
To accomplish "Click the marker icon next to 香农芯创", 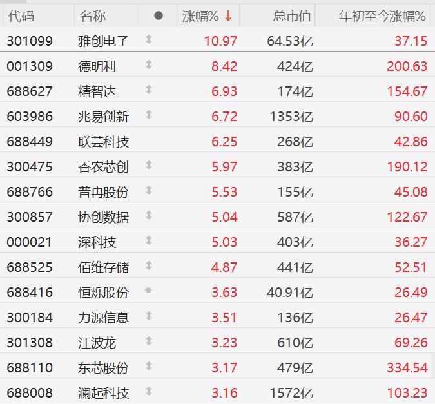I will (x=149, y=165).
